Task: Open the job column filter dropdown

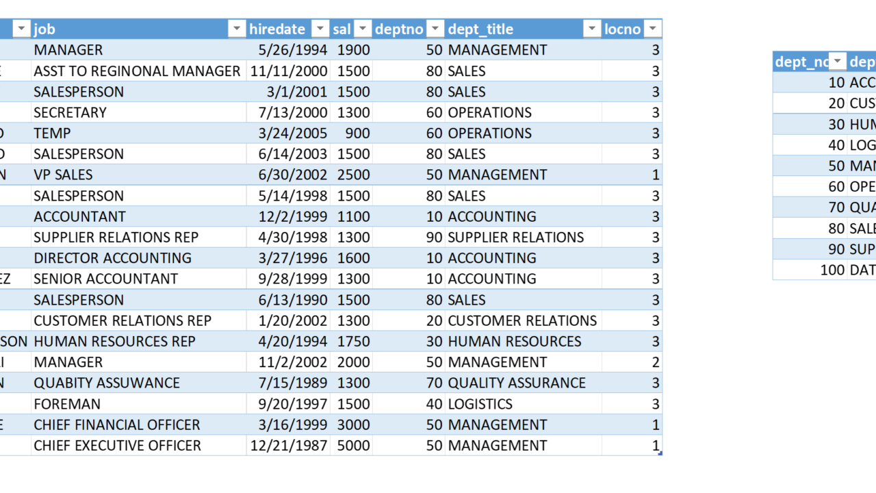Action: point(236,29)
